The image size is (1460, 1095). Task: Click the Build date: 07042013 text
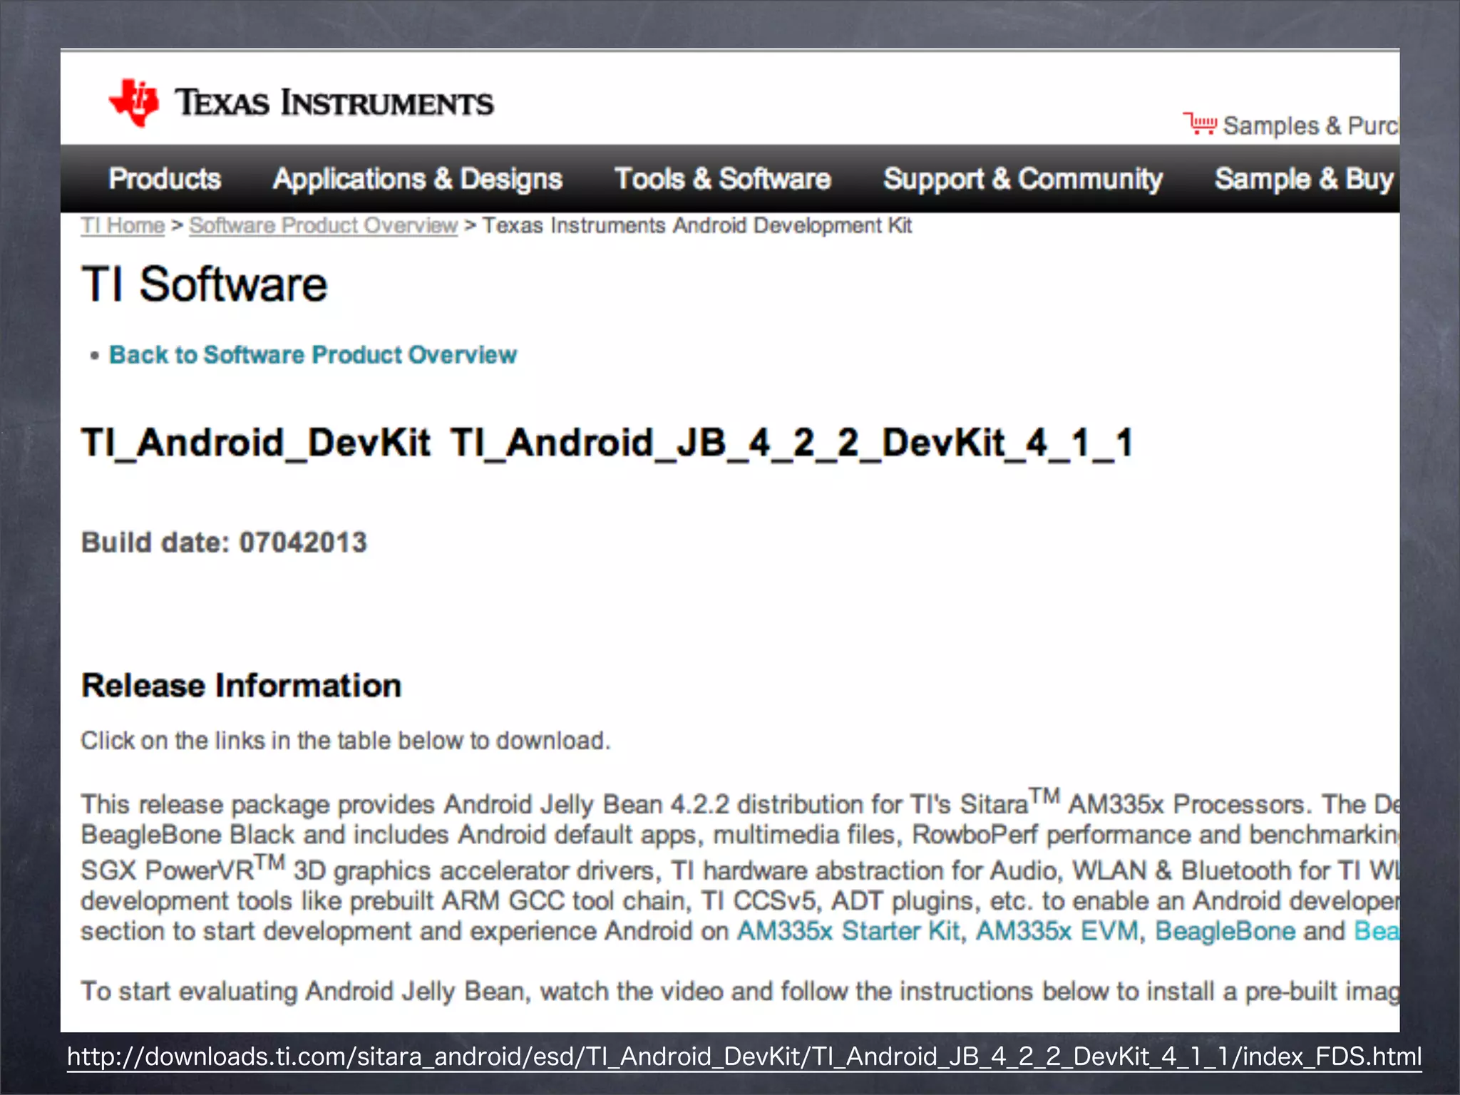click(x=224, y=542)
